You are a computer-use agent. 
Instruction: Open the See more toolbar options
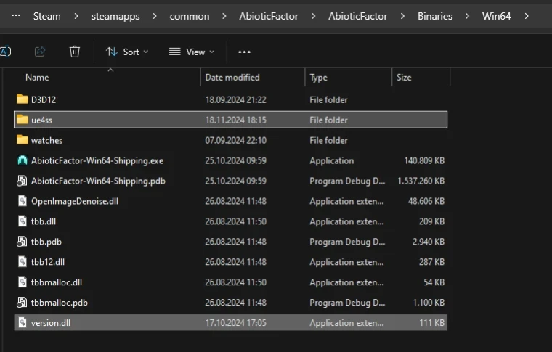tap(244, 52)
